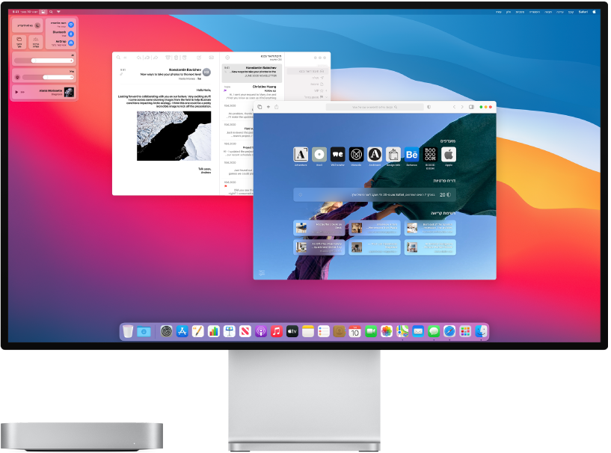Viewport: 611px width, 453px height.
Task: Forward the currently open email
Action: click(x=156, y=58)
